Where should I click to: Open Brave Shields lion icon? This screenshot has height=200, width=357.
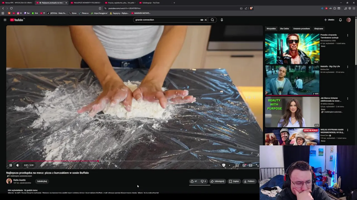pos(251,8)
